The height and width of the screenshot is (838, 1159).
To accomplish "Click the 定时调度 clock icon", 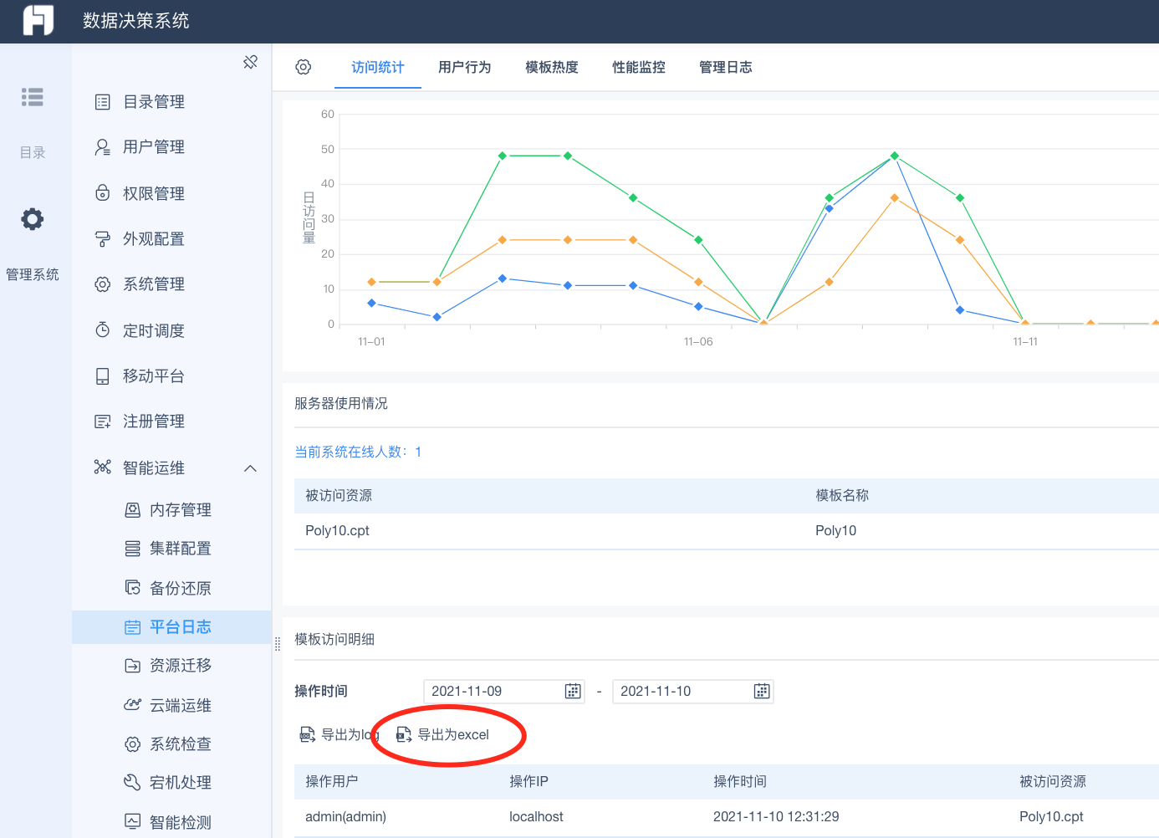I will point(103,330).
